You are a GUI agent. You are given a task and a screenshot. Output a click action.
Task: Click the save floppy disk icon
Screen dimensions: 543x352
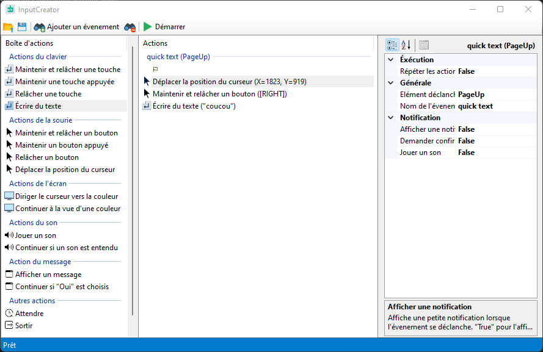(x=22, y=27)
